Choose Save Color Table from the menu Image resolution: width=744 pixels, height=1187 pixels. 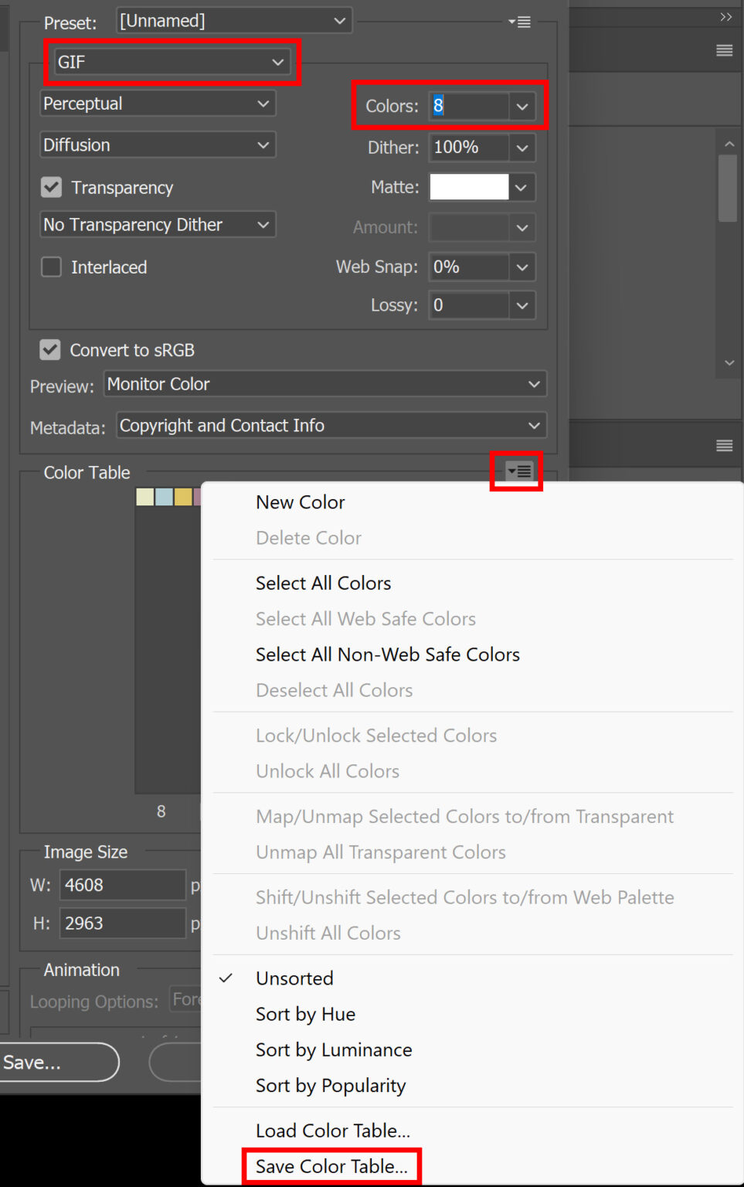[x=331, y=1166]
